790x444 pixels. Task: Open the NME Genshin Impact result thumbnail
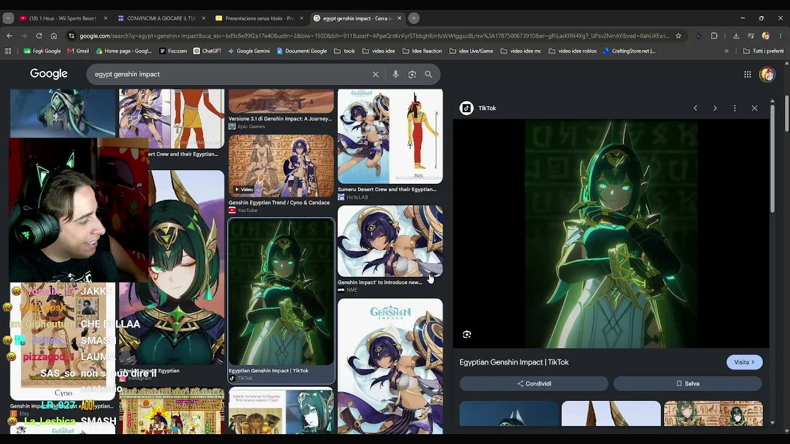(x=390, y=241)
